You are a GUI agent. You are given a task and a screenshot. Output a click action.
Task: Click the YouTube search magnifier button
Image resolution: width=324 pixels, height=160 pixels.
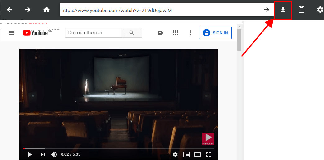pos(132,33)
